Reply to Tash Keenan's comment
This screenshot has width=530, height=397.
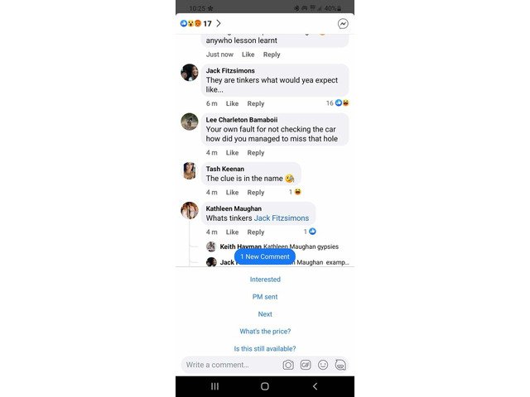[256, 193]
